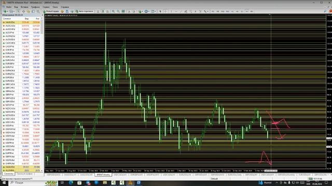
Task: Open the Templates icon
Action: tap(153, 11)
